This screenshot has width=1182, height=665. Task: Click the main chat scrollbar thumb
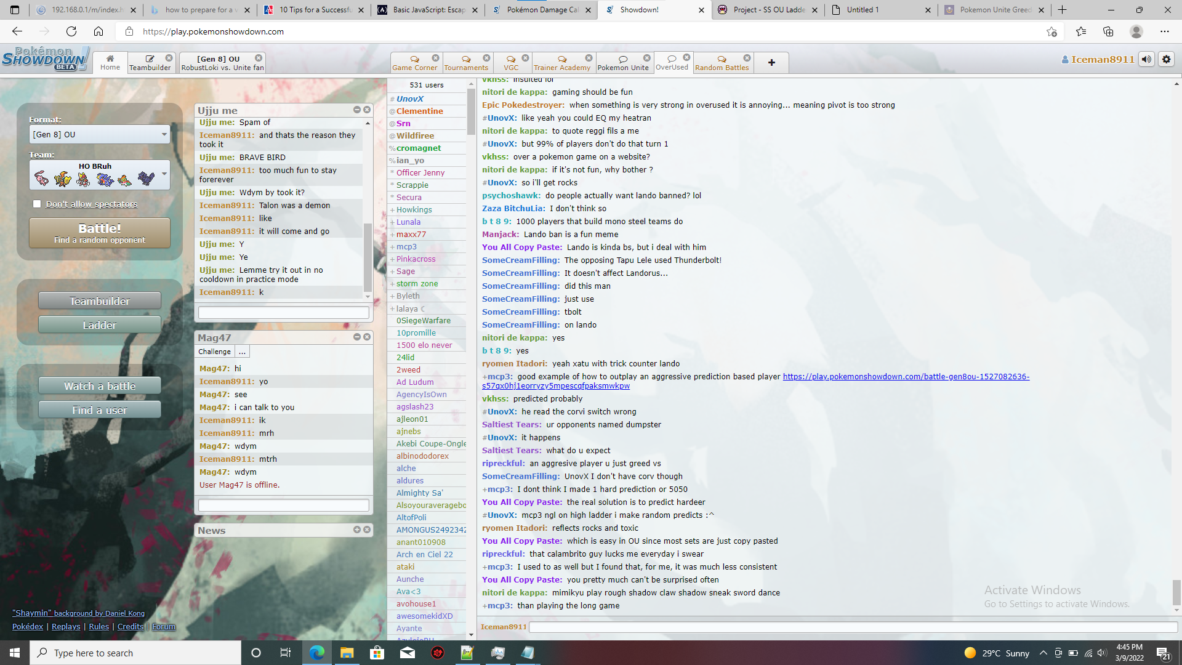pyautogui.click(x=1176, y=593)
